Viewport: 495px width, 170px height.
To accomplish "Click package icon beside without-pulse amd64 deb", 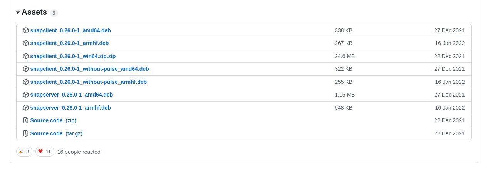I will [26, 69].
